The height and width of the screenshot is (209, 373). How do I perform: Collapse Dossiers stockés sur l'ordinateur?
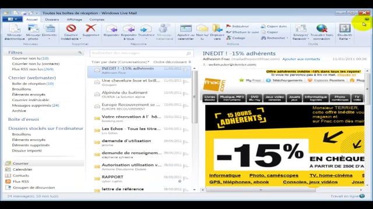[x=45, y=128]
